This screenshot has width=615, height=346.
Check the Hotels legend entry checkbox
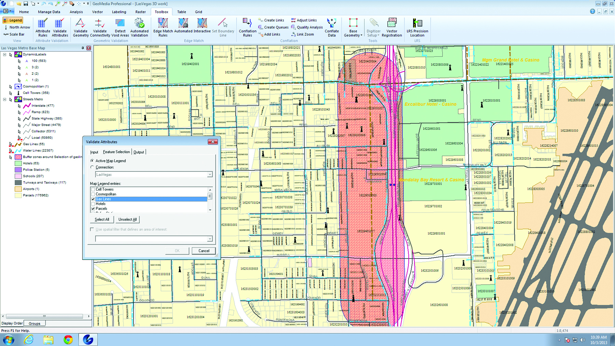pyautogui.click(x=93, y=204)
